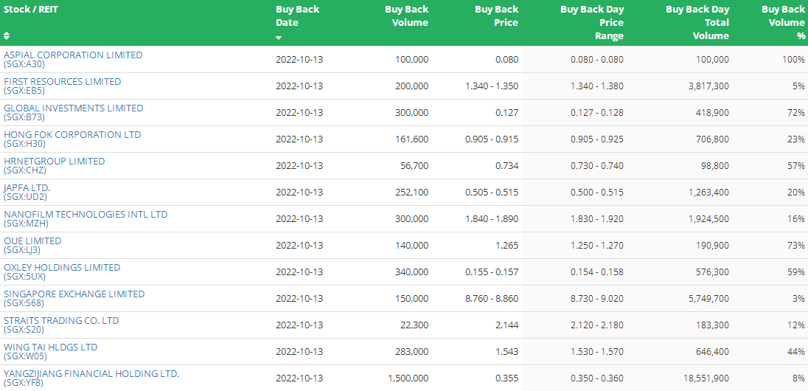Open SINGAPORE EXCHANGE LIMITED link
Viewport: 808px width, 391px height.
(74, 294)
